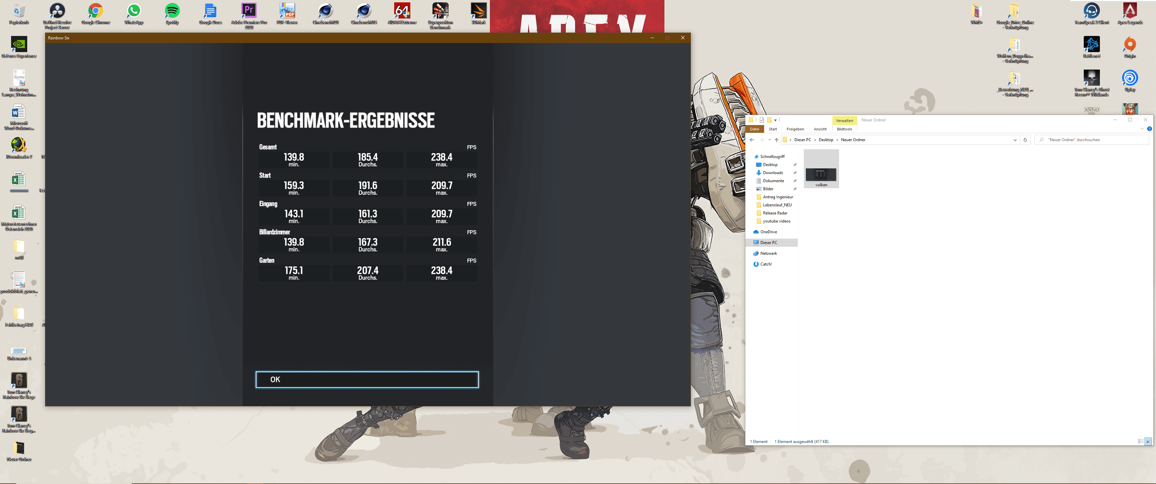Click the Apex Legends desktop icon
This screenshot has width=1156, height=484.
(x=1129, y=13)
